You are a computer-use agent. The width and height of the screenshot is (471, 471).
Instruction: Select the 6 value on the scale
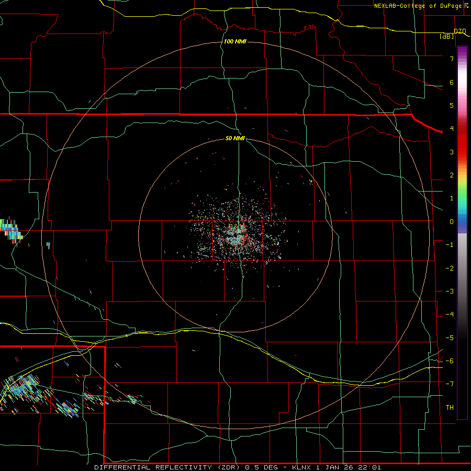[452, 82]
